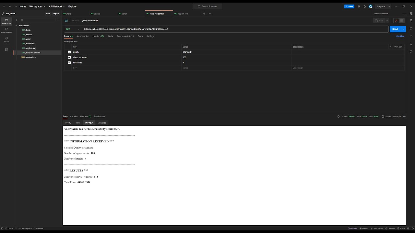Open Console in status bar

coord(38,228)
